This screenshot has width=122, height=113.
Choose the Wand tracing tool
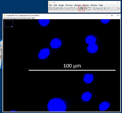point(75,9)
